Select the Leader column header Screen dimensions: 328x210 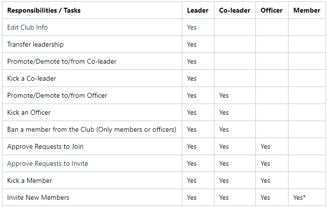pyautogui.click(x=198, y=10)
